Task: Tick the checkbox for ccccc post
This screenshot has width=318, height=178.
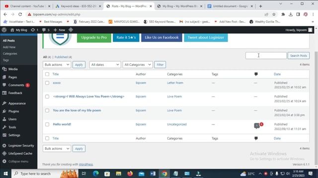Action: click(47, 83)
